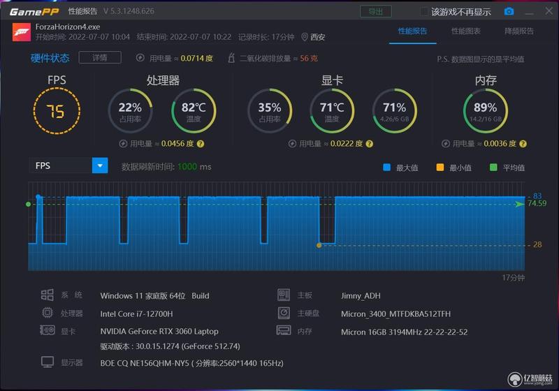
Task: Click help icon next to GPU power 0.0222度
Action: click(x=370, y=144)
